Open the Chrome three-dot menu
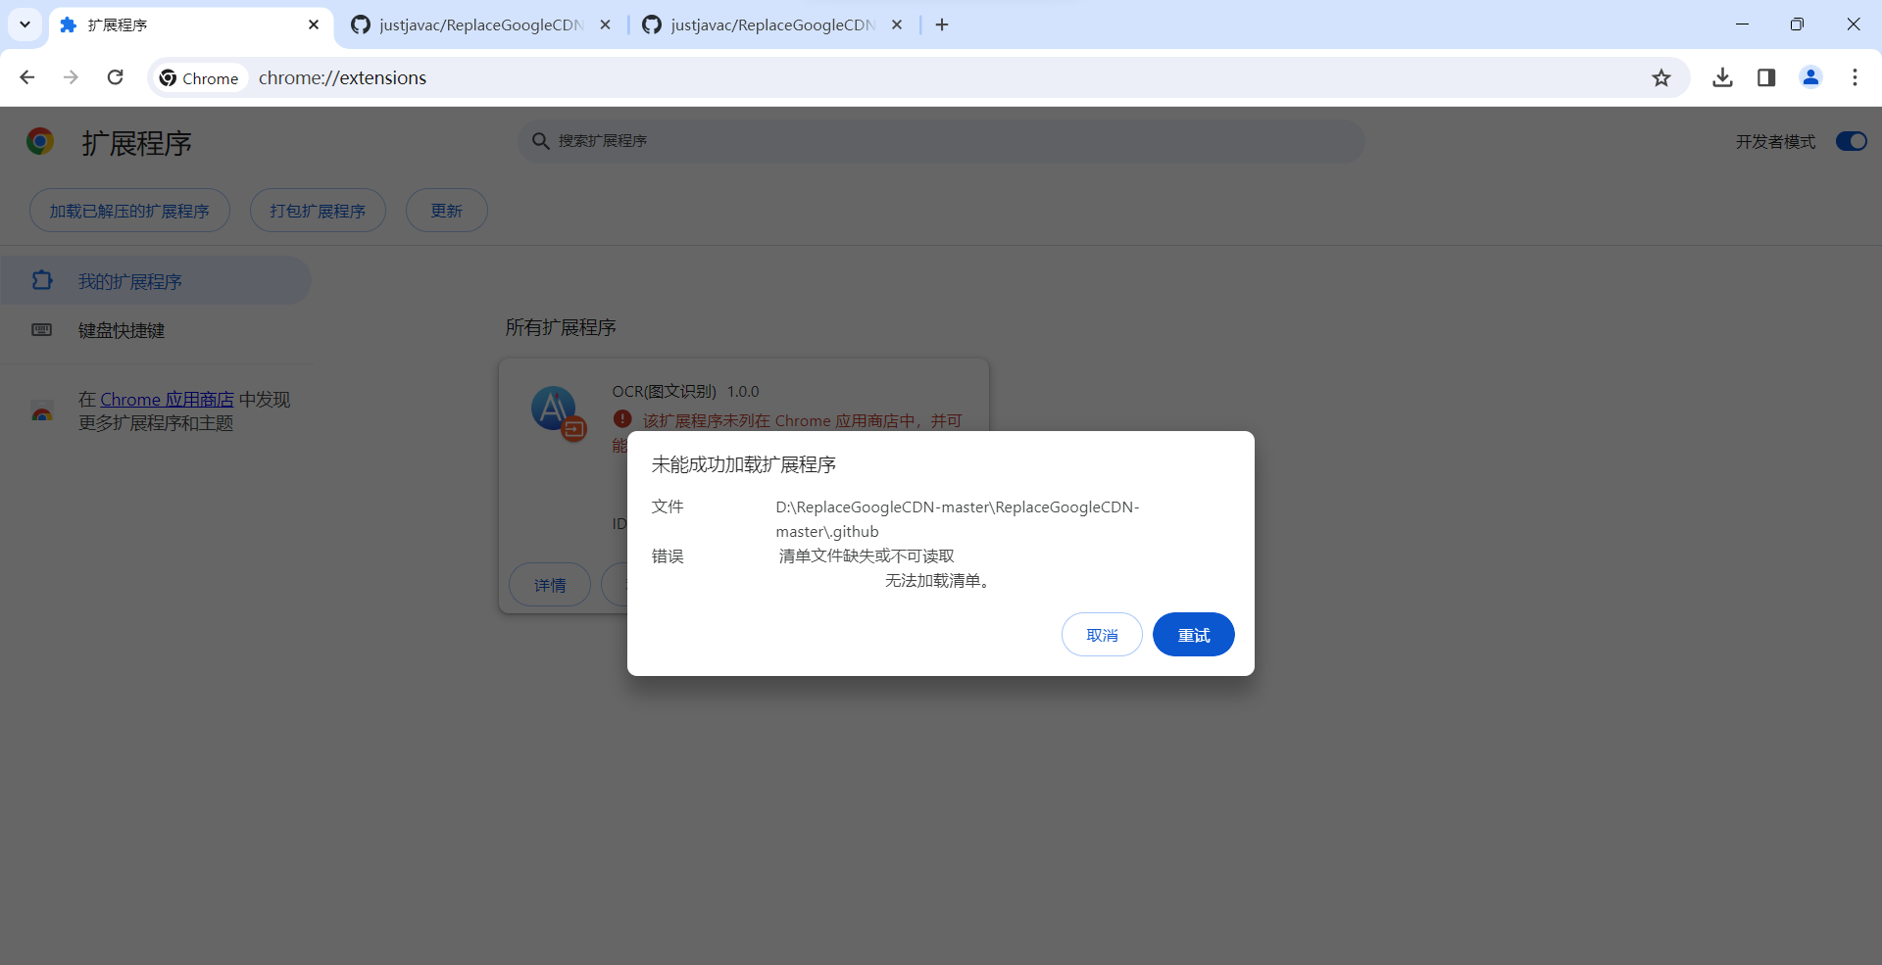 pyautogui.click(x=1855, y=77)
